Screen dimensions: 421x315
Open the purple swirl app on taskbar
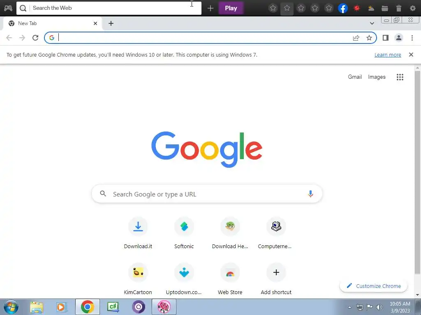tap(139, 307)
